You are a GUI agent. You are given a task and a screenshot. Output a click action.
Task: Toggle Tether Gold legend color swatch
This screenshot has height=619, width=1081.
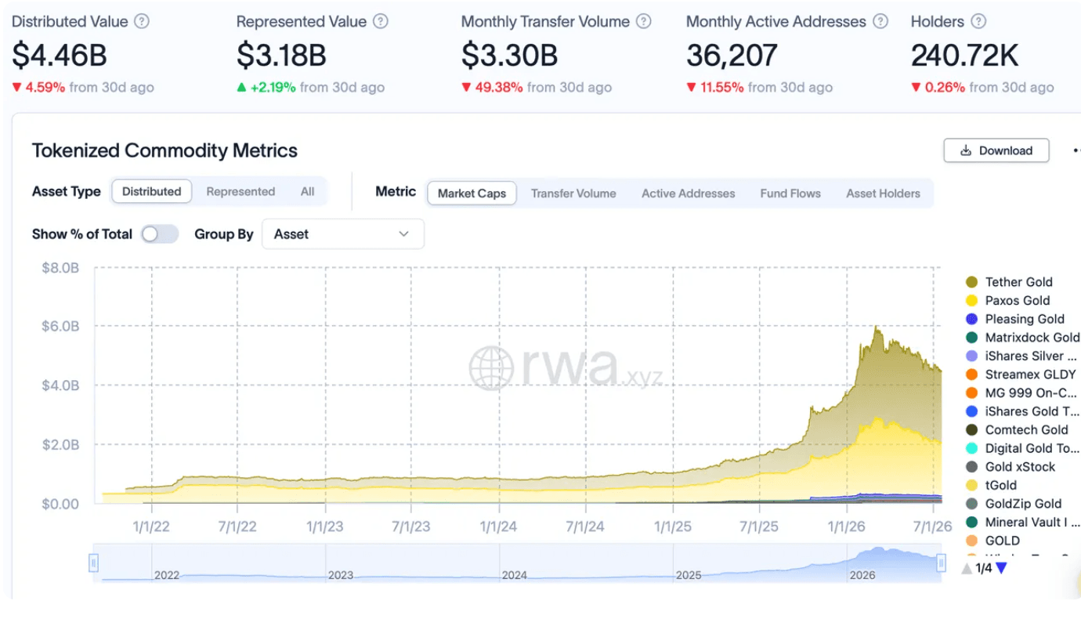(x=972, y=282)
